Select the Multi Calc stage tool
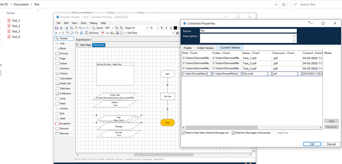The image size is (342, 164). point(63,83)
